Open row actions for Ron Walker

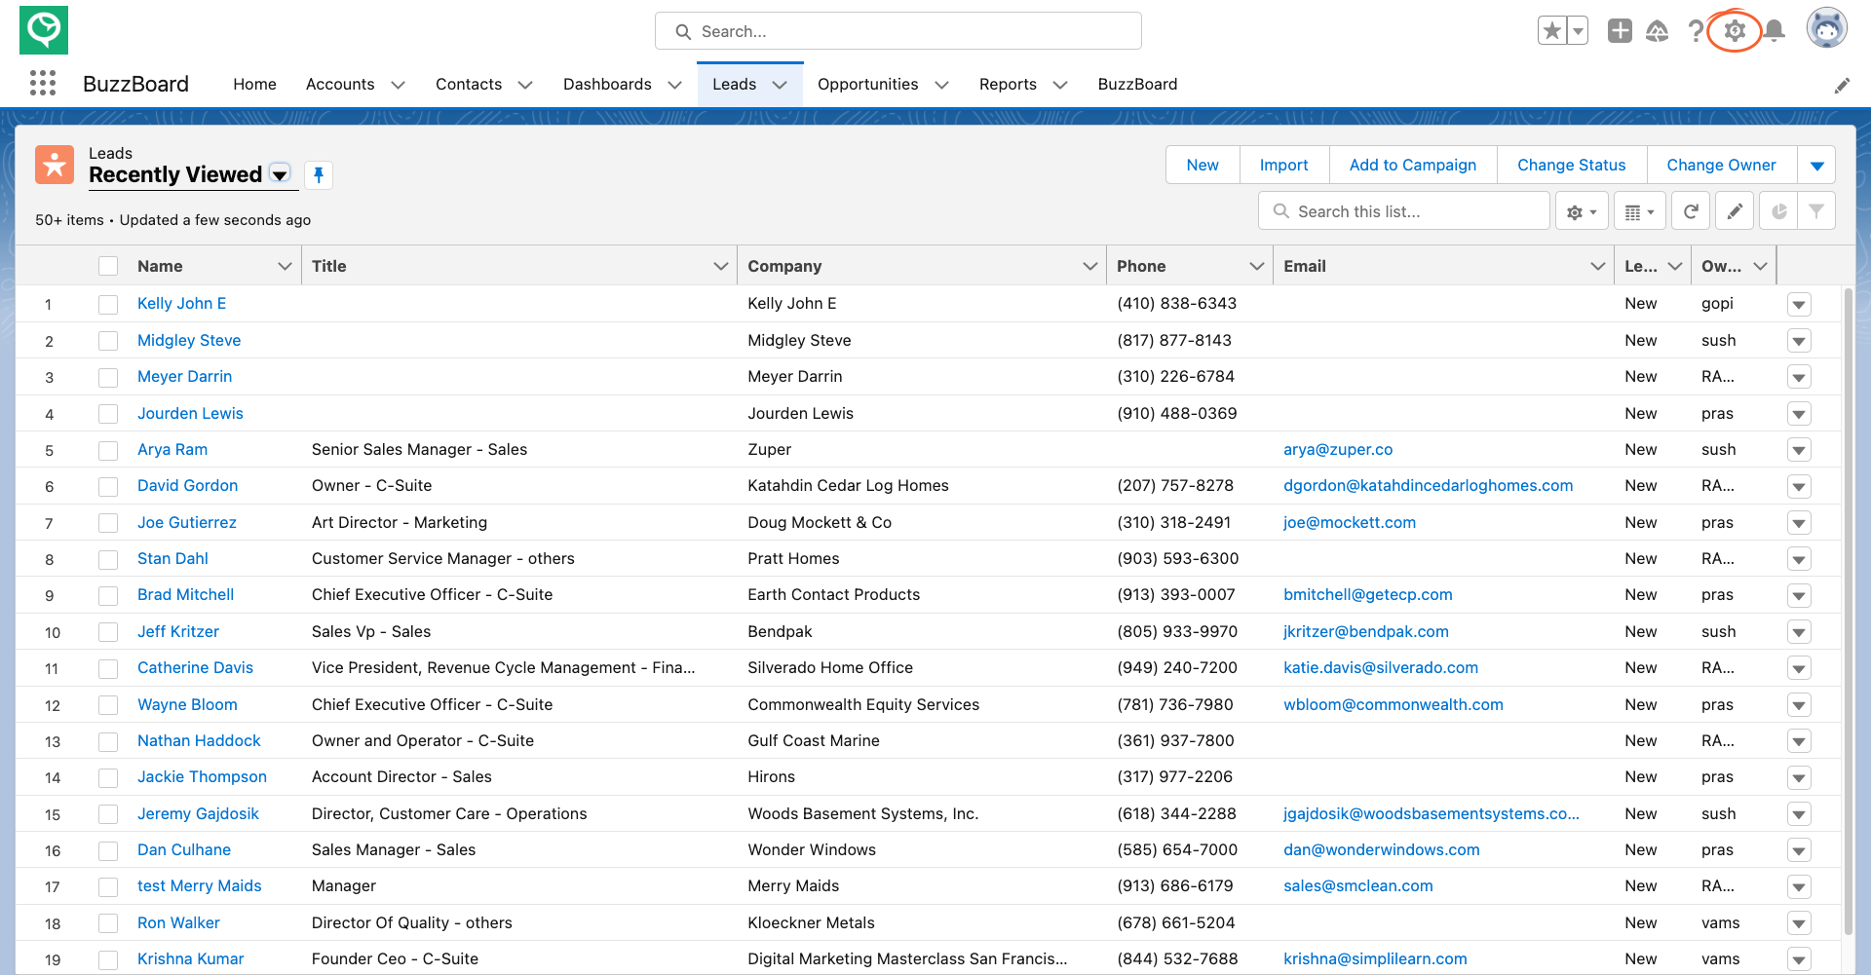coord(1799,923)
